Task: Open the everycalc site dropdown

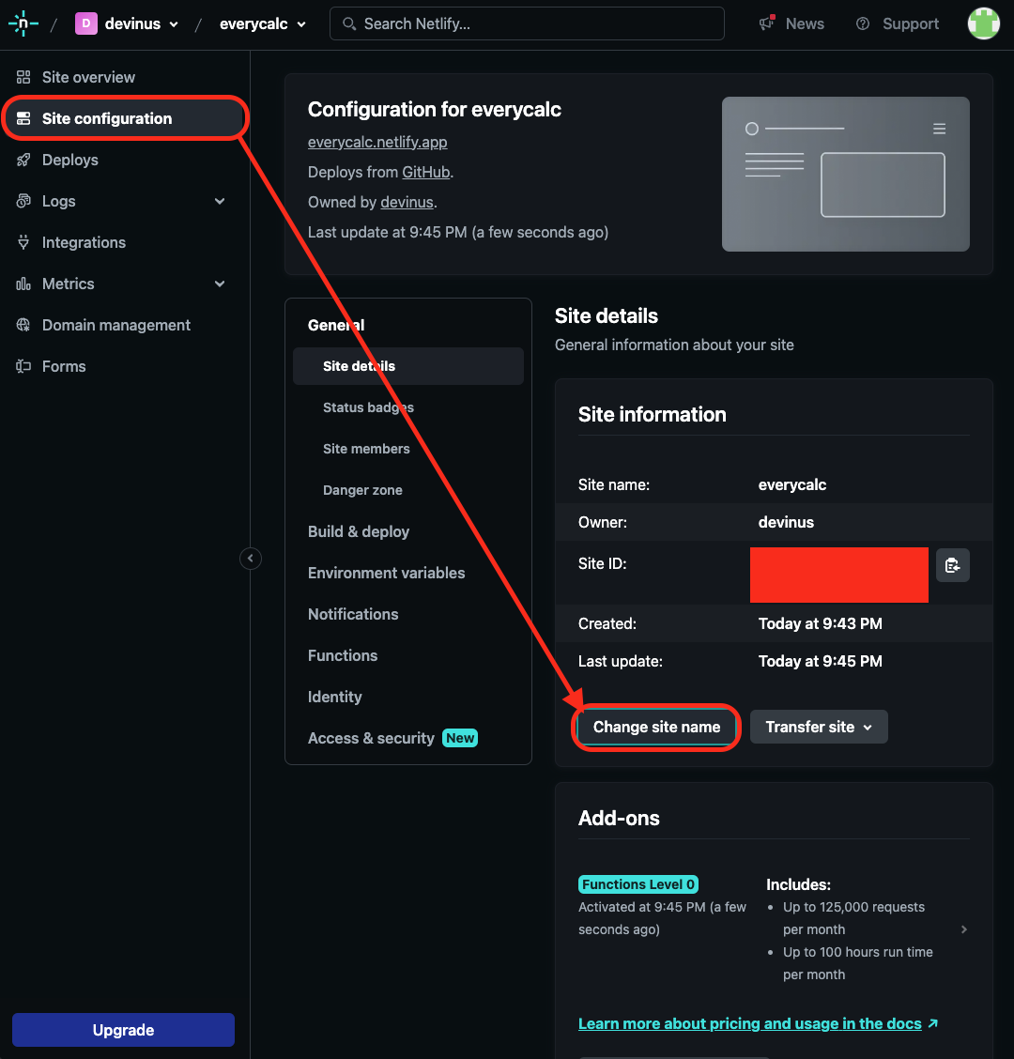Action: click(263, 23)
